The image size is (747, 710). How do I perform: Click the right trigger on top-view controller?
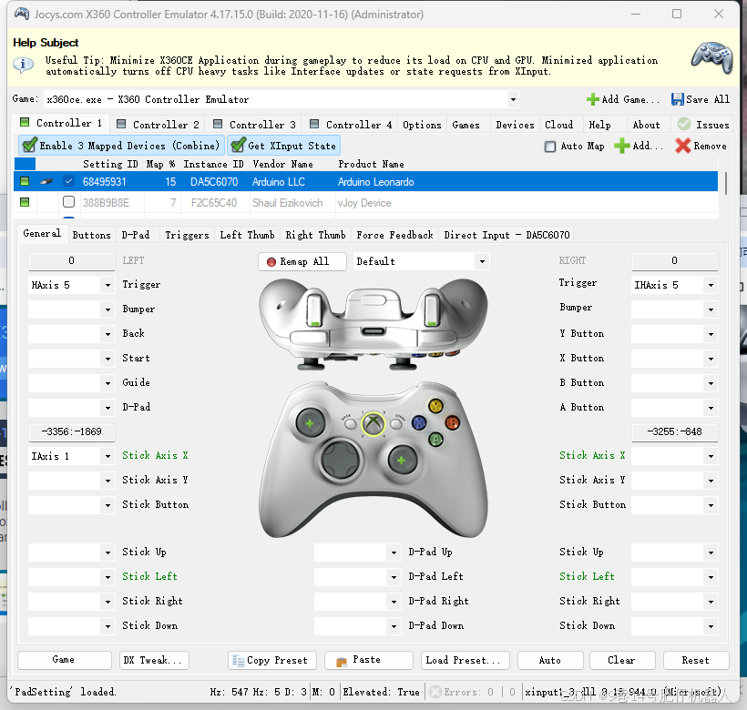(432, 310)
